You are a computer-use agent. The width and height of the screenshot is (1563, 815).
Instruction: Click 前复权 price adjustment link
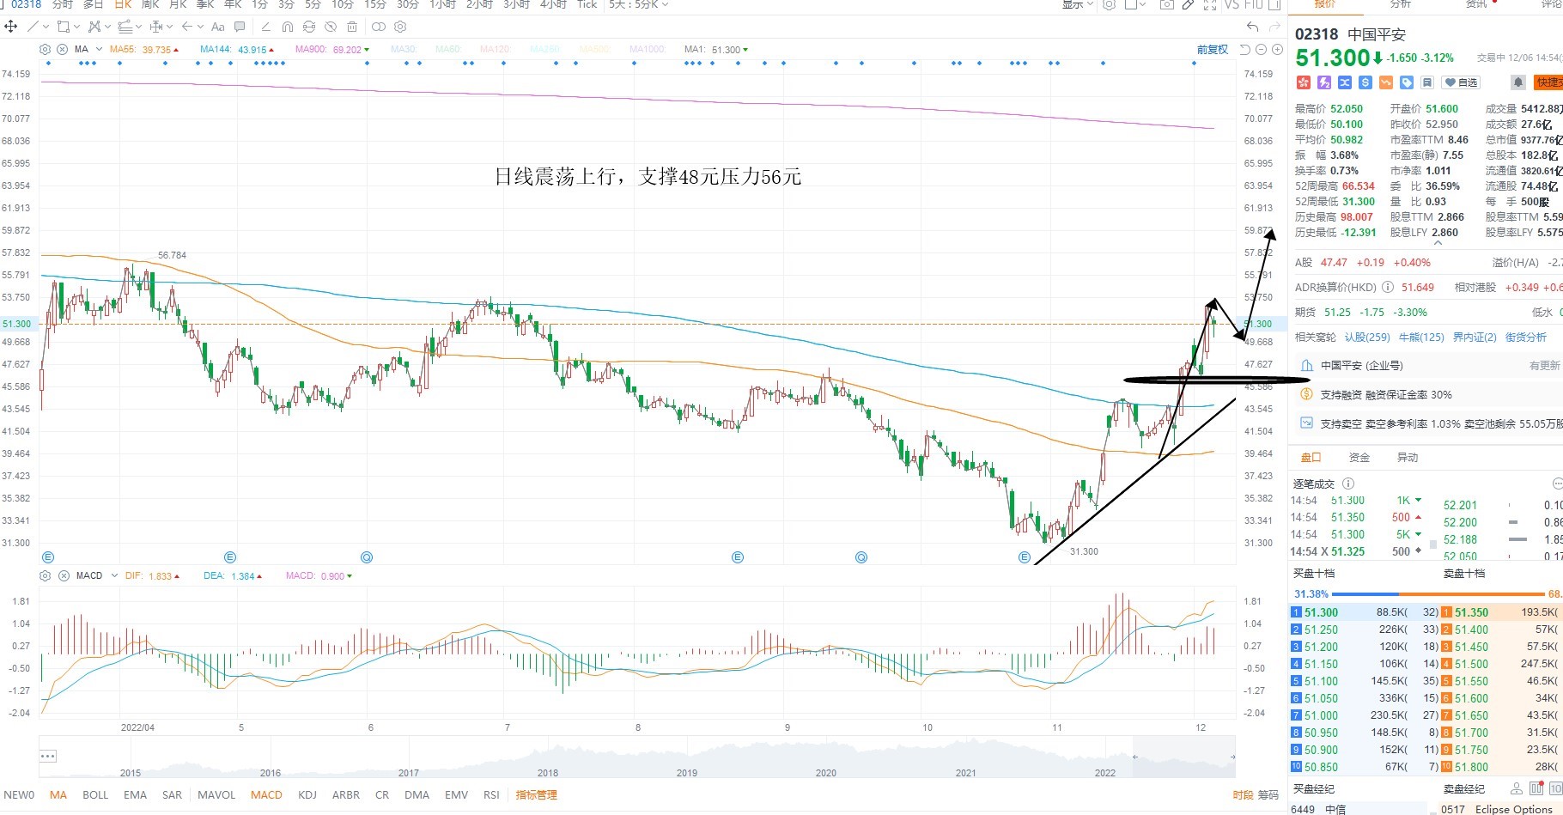click(x=1213, y=50)
